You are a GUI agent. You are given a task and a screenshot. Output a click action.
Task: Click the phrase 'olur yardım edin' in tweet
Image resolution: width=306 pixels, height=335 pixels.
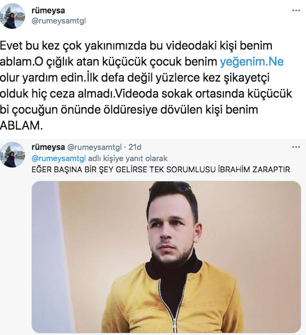click(x=42, y=78)
